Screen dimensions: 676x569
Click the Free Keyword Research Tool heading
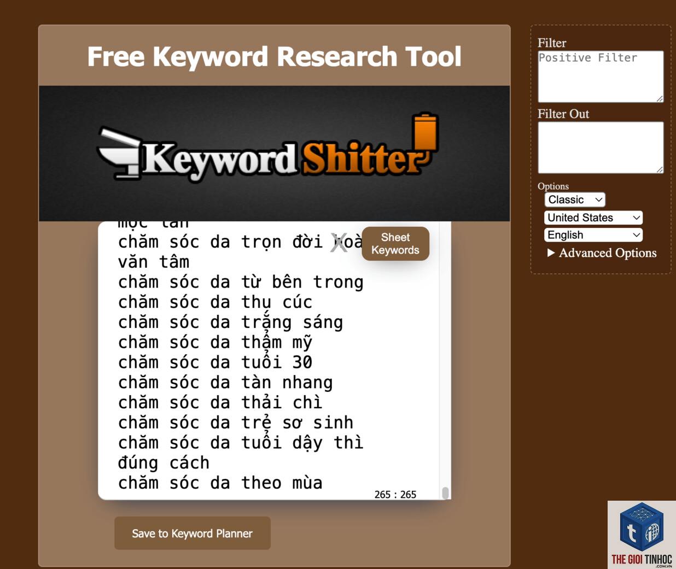click(x=275, y=56)
